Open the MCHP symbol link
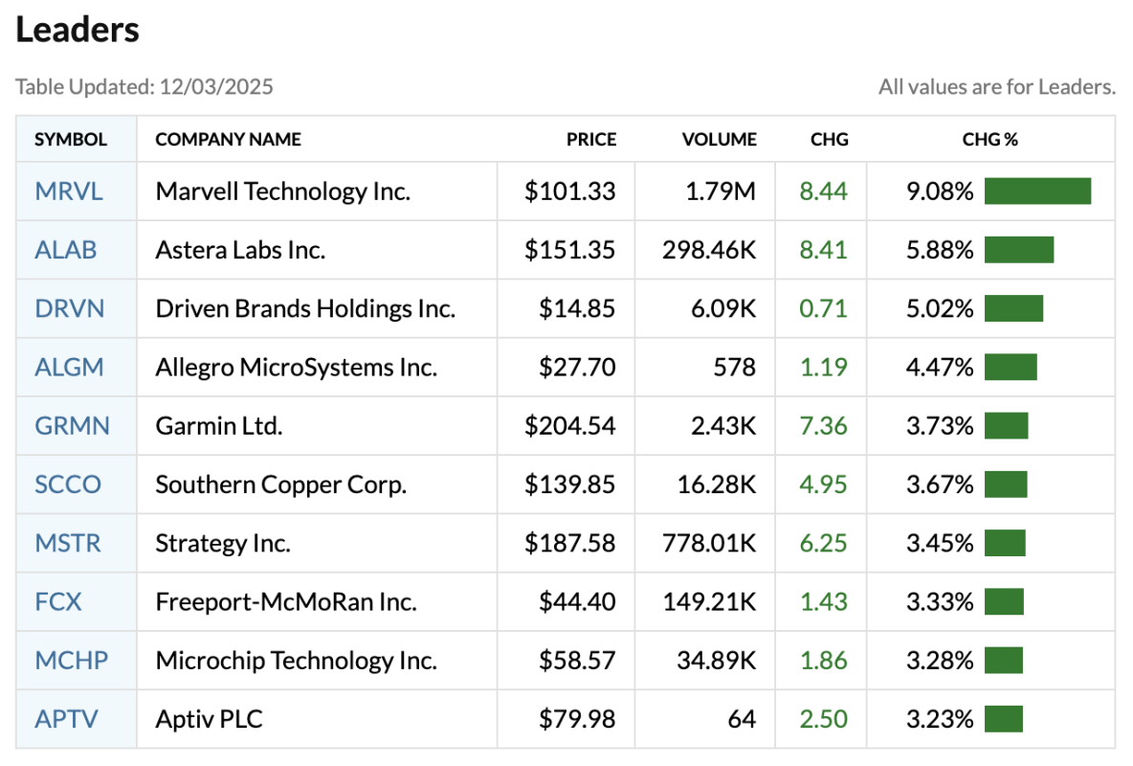This screenshot has height=766, width=1133. pos(71,661)
